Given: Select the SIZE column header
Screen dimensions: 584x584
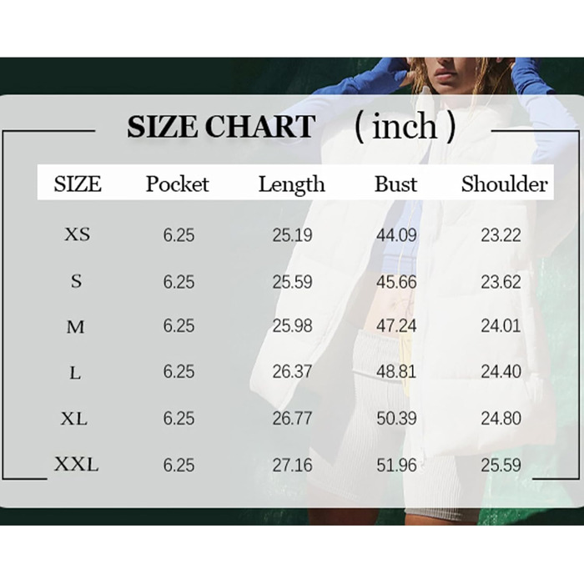Looking at the screenshot, I should (x=78, y=184).
